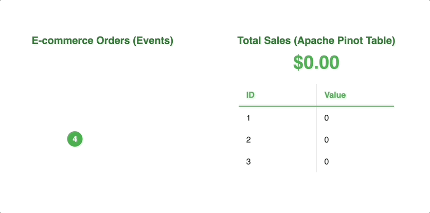
Task: Click the Value cell for ID 3
Action: pos(327,162)
